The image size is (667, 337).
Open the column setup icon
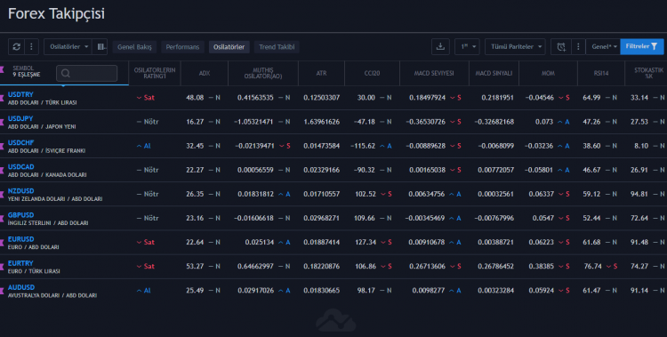click(100, 47)
